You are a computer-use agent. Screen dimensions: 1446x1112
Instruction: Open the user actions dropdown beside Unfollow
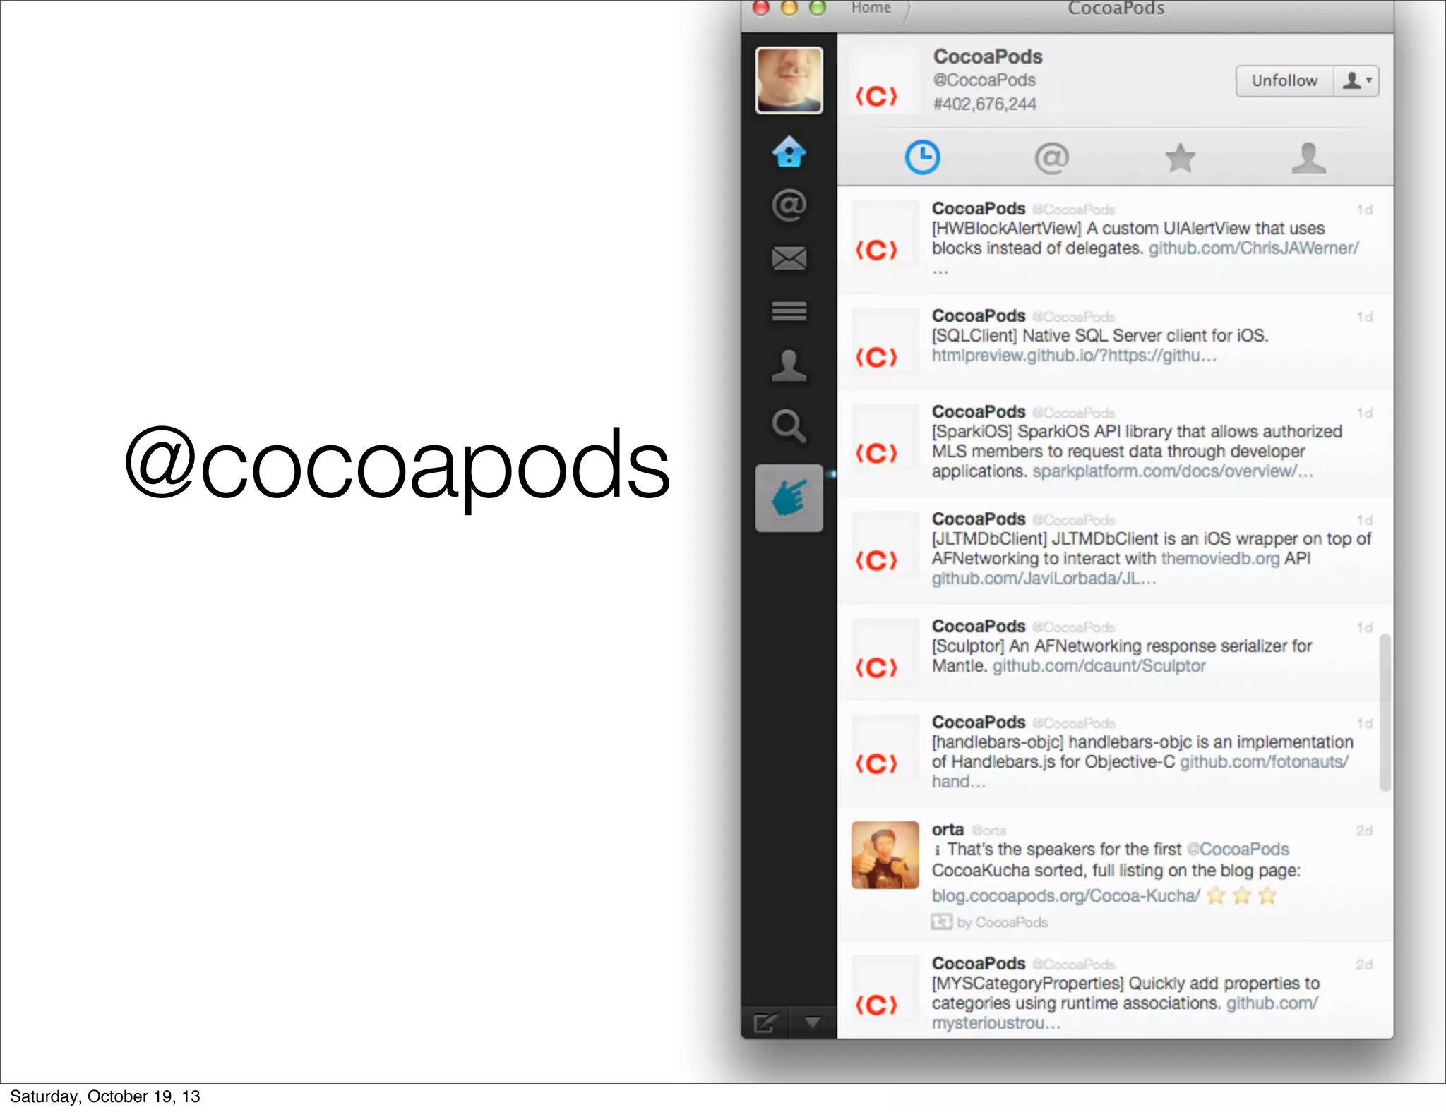(1356, 80)
